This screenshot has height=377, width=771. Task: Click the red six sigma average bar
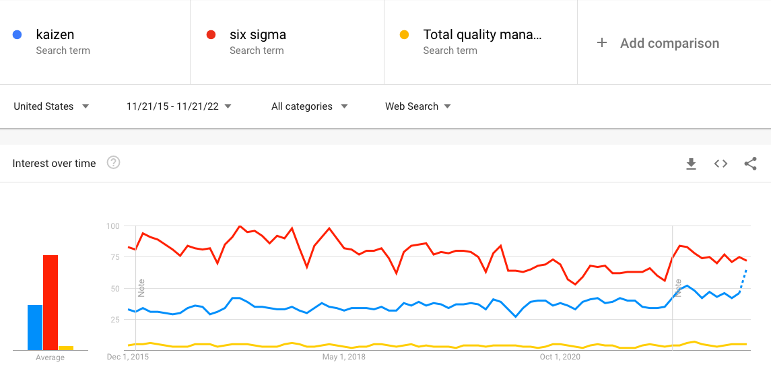coord(51,302)
